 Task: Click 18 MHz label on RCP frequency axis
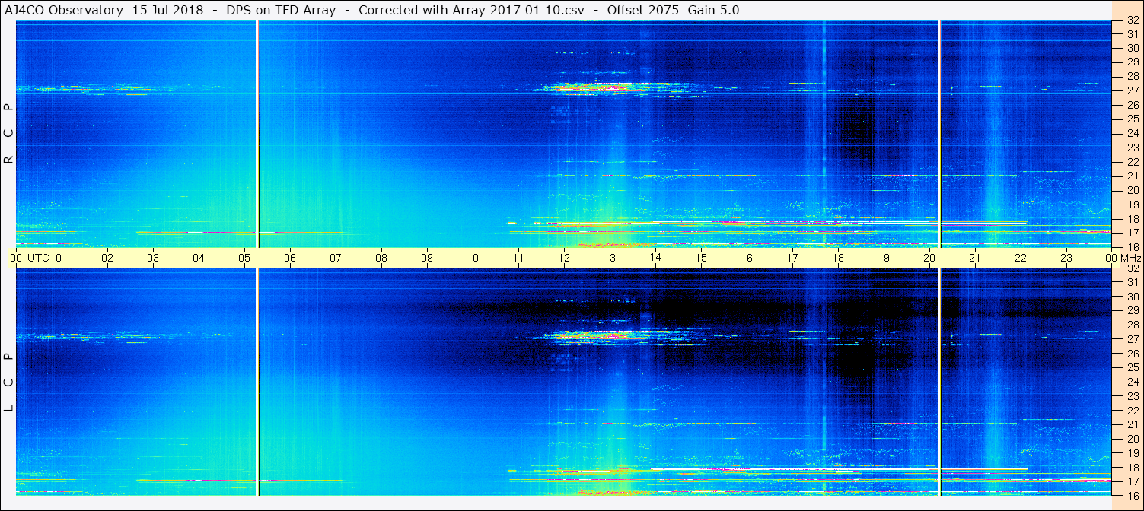pos(1133,218)
